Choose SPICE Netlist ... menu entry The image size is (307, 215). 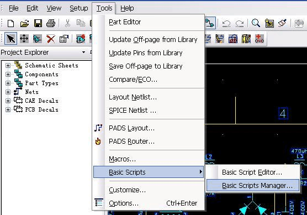[x=149, y=111]
